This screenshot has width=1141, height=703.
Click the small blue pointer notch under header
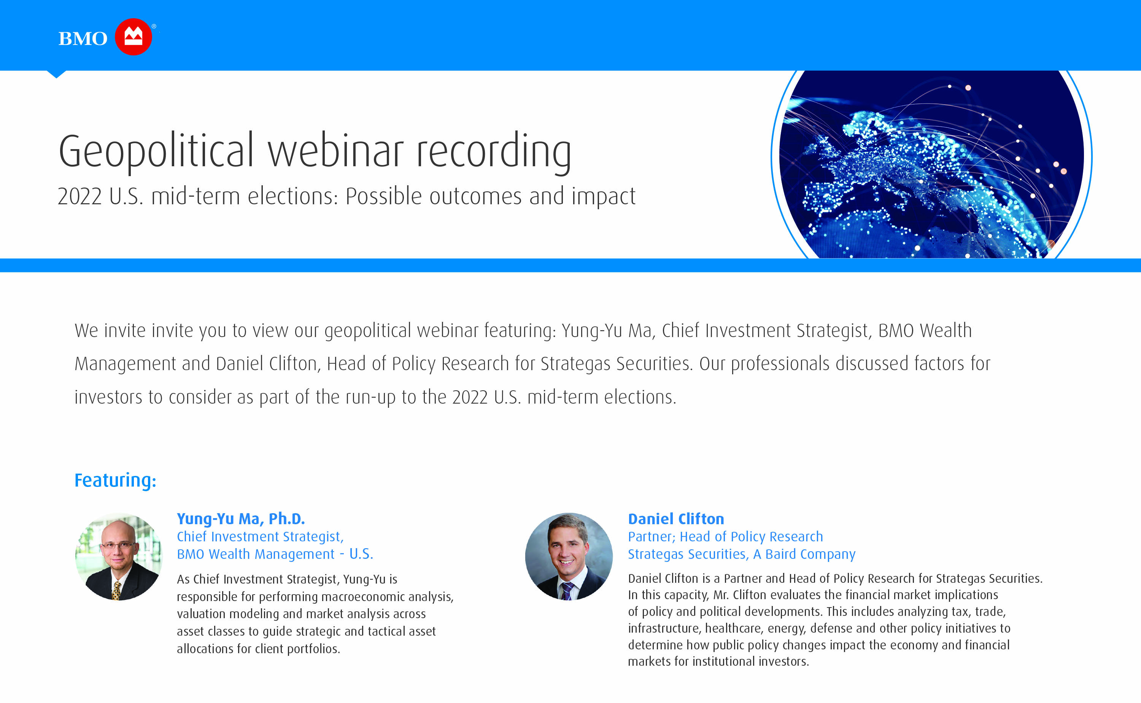pos(57,74)
